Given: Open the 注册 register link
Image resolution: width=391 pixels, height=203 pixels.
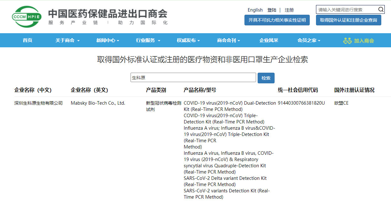Looking at the screenshot, I should (x=289, y=10).
